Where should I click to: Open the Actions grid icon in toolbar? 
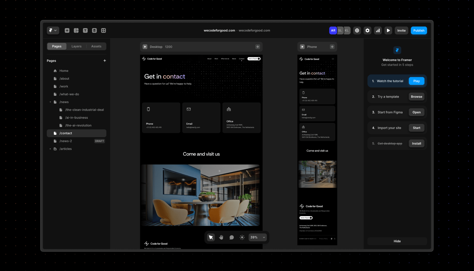click(104, 30)
